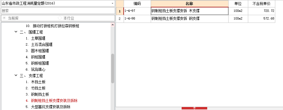The image size is (283, 110).
Task: Collapse the 三、支撑工程 tree node
Action: [16, 76]
